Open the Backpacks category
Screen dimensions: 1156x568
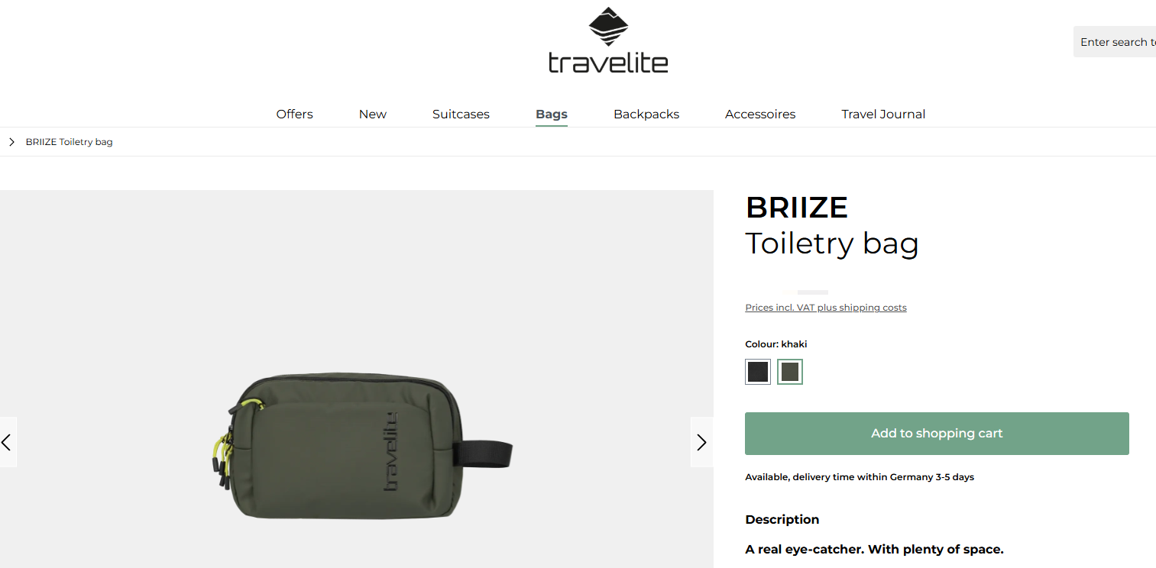click(646, 114)
